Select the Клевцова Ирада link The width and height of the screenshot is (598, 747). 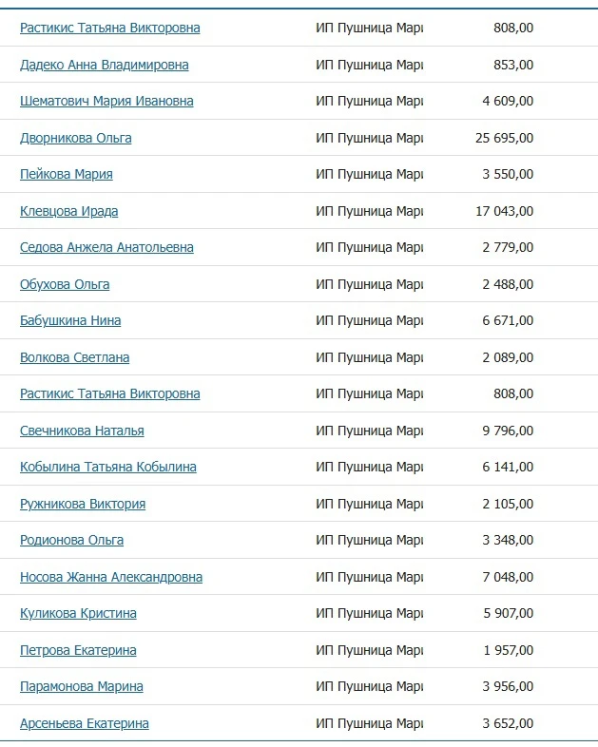click(69, 211)
